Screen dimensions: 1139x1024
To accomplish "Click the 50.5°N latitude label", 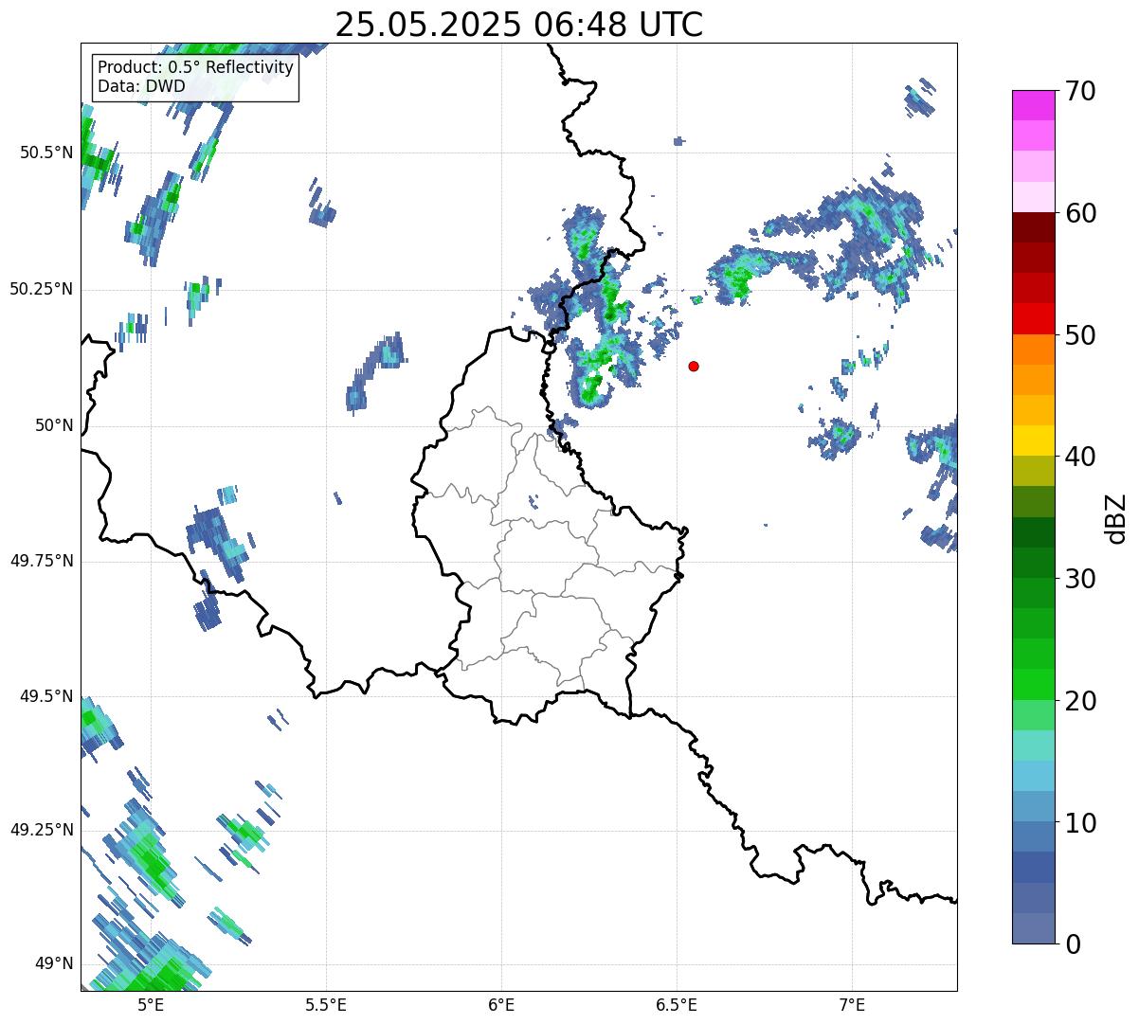I will pyautogui.click(x=46, y=153).
